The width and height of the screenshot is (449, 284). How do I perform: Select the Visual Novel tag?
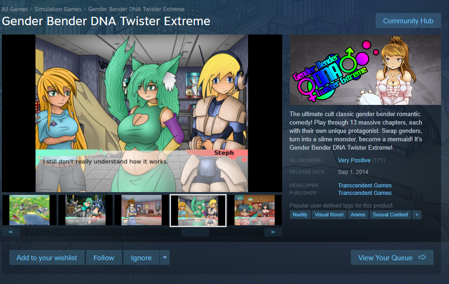point(329,215)
